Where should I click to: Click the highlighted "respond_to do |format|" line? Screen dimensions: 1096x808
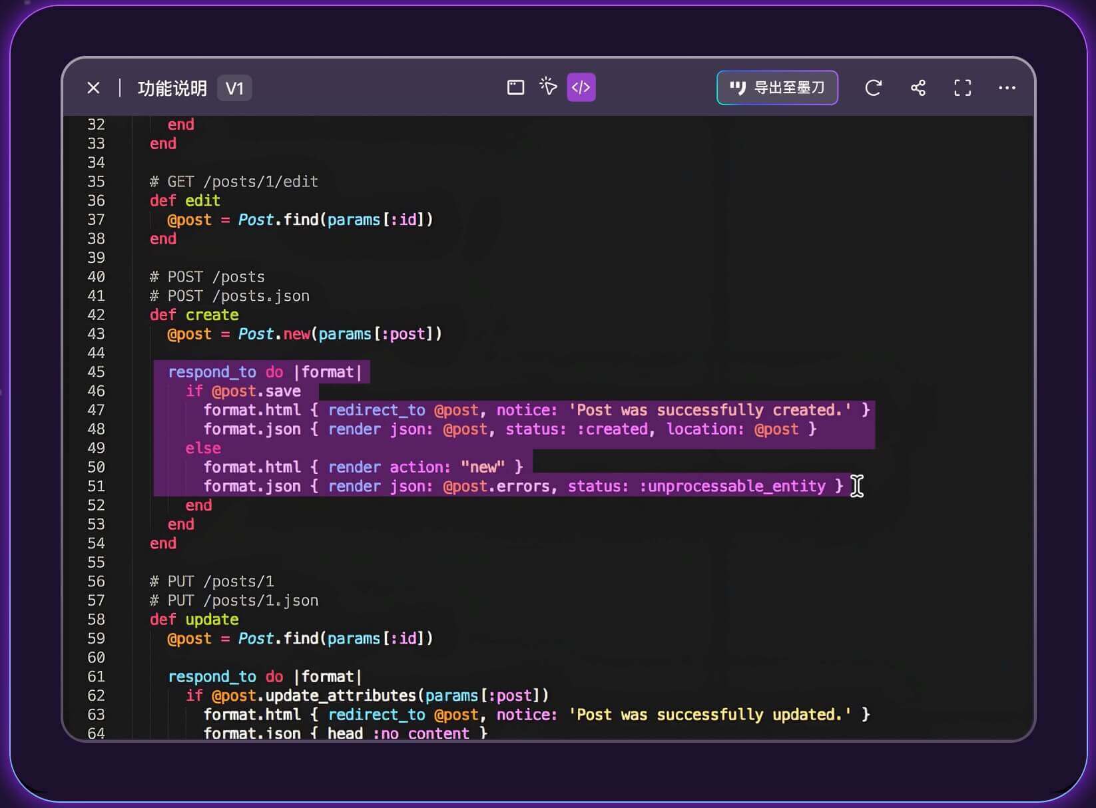click(x=264, y=372)
